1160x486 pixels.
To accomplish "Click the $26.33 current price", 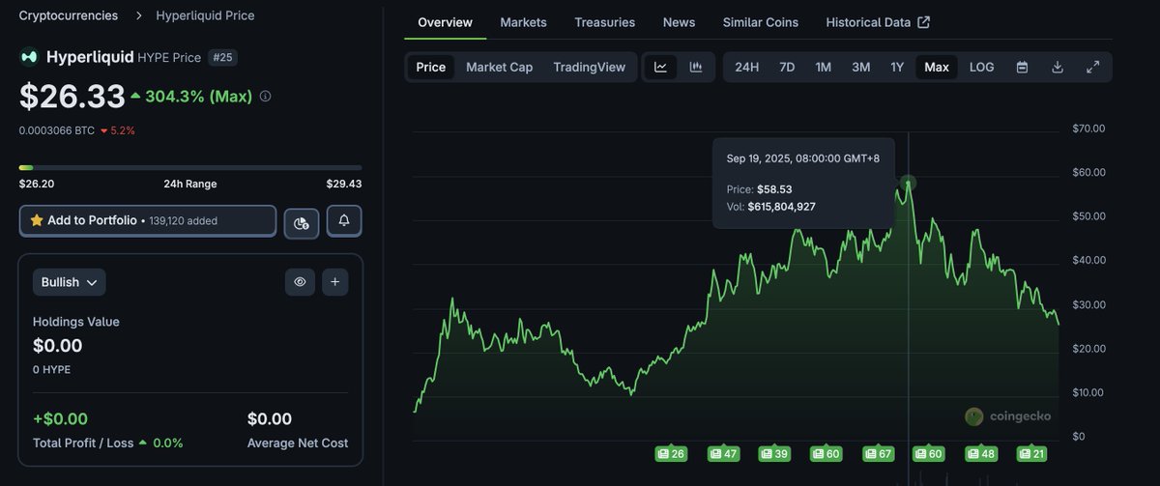I will click(x=72, y=97).
